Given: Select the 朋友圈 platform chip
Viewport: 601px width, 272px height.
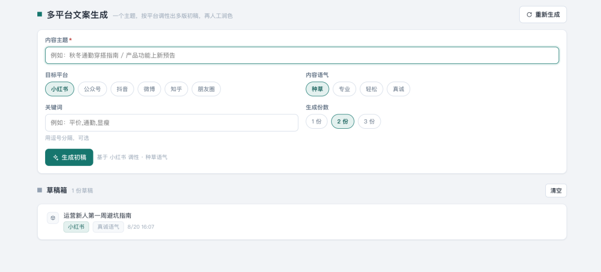Looking at the screenshot, I should coord(206,89).
